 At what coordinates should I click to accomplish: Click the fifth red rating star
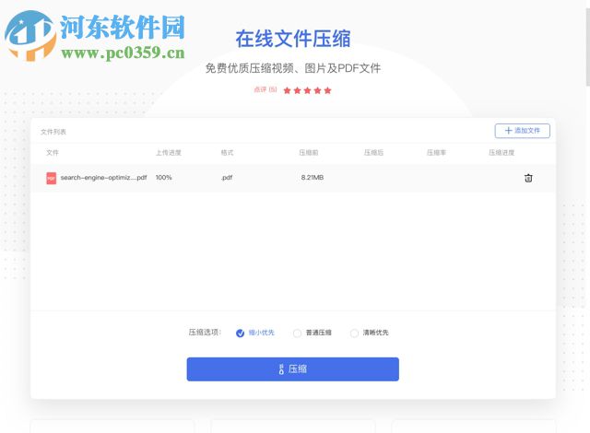pyautogui.click(x=327, y=90)
